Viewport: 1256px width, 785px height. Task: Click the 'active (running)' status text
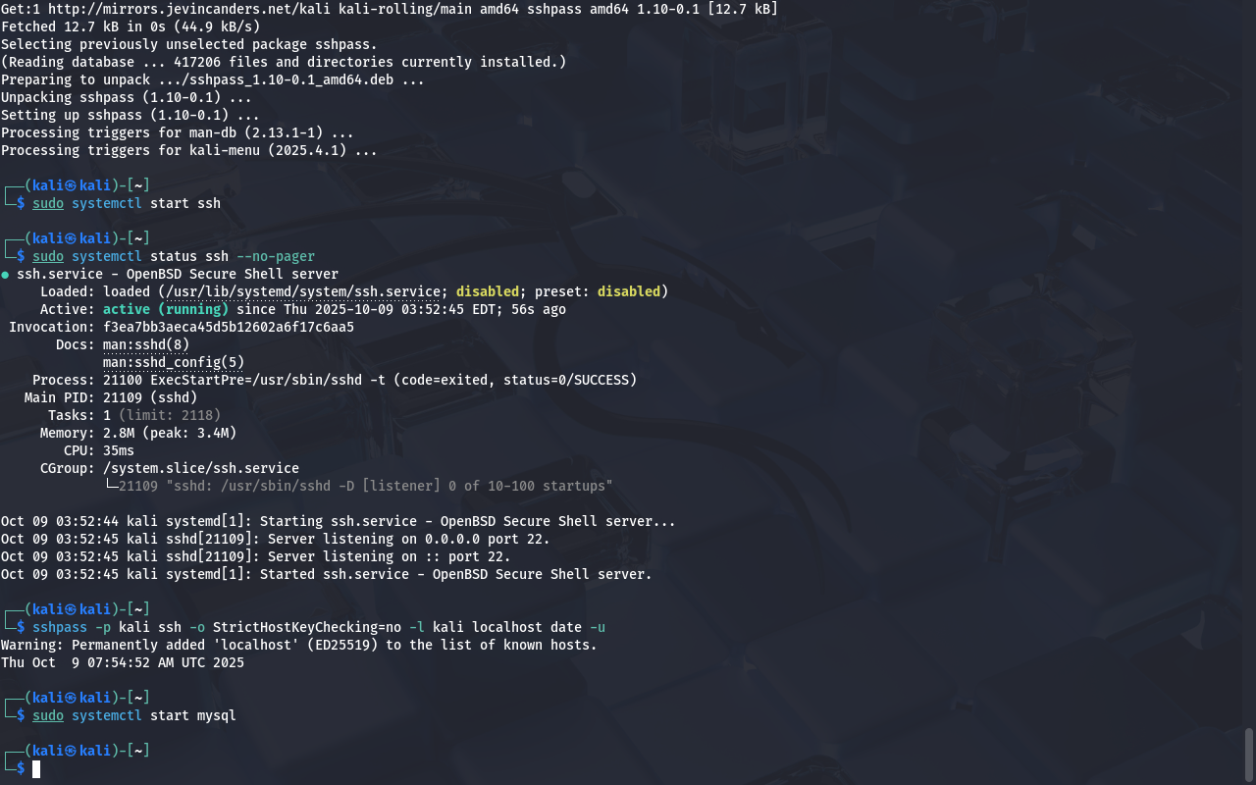pyautogui.click(x=166, y=309)
